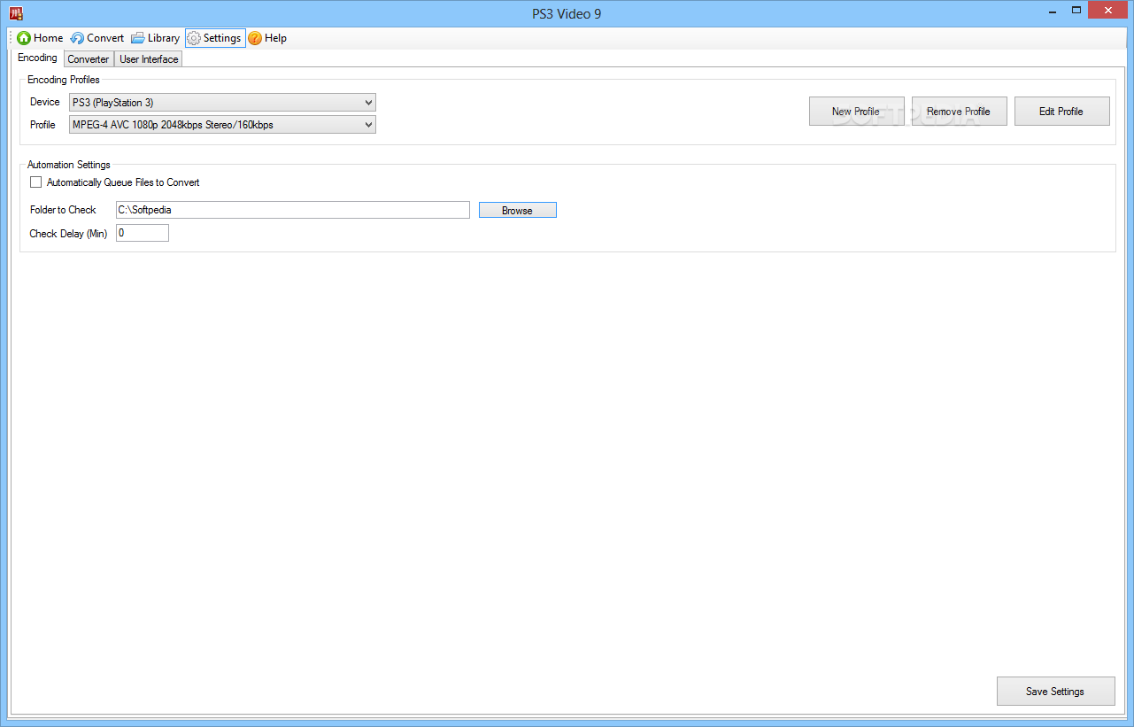The image size is (1134, 727).
Task: Click the Help question mark icon
Action: [x=255, y=38]
